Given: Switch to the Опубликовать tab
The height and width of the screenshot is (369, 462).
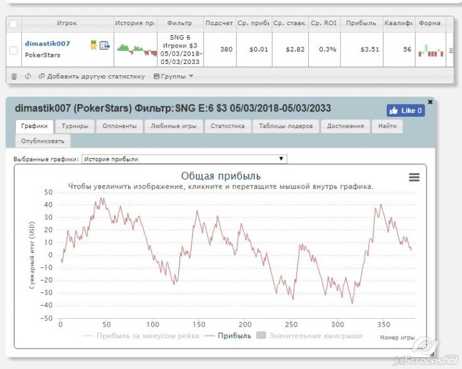Looking at the screenshot, I should tap(43, 141).
